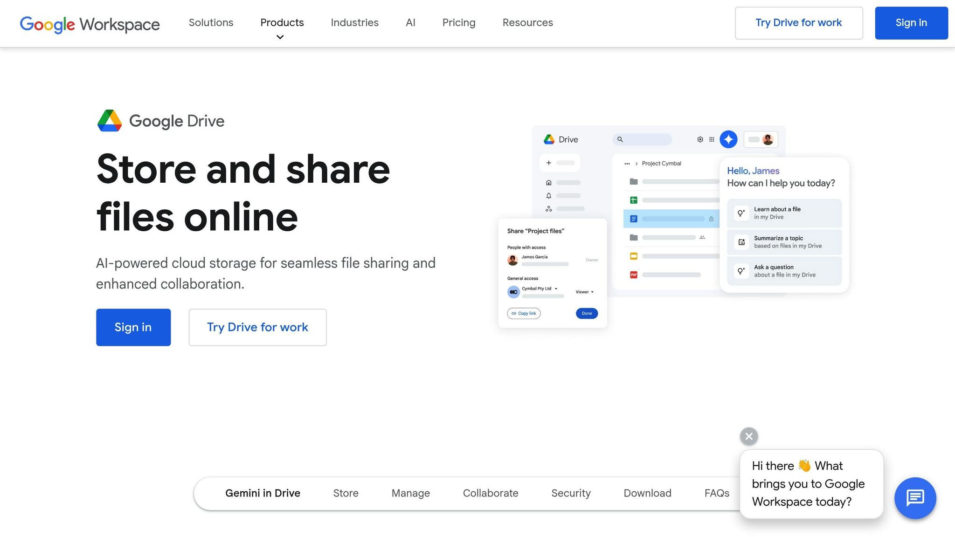
Task: Click the plus New button in the mockup sidebar
Action: pyautogui.click(x=548, y=163)
